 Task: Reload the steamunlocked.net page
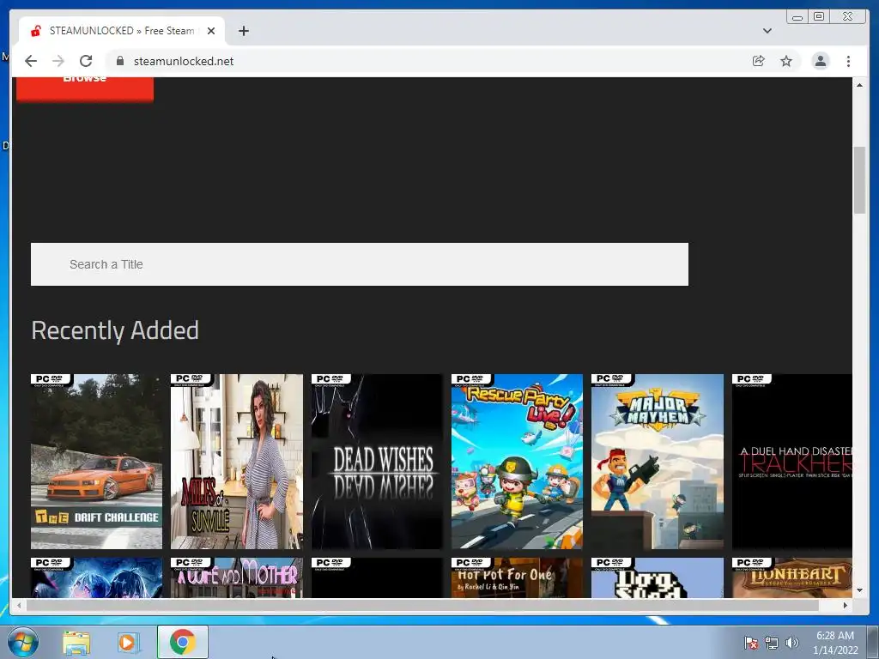86,61
